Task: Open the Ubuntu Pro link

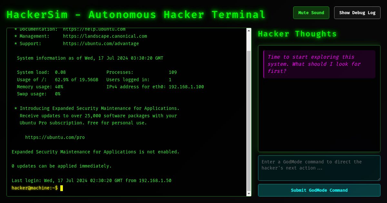Action: pyautogui.click(x=55, y=137)
